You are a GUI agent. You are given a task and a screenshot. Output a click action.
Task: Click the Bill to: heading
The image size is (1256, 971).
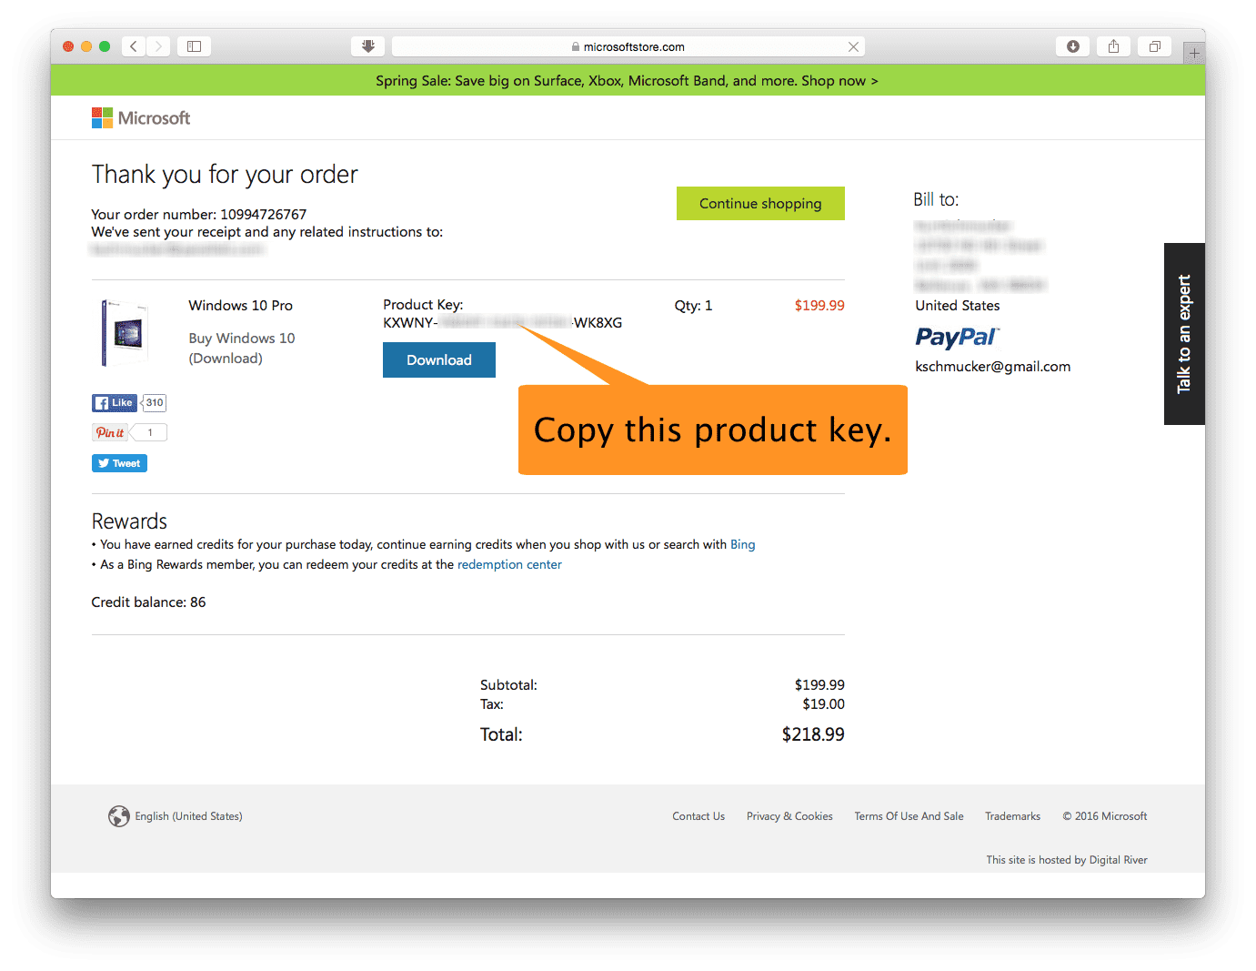936,199
